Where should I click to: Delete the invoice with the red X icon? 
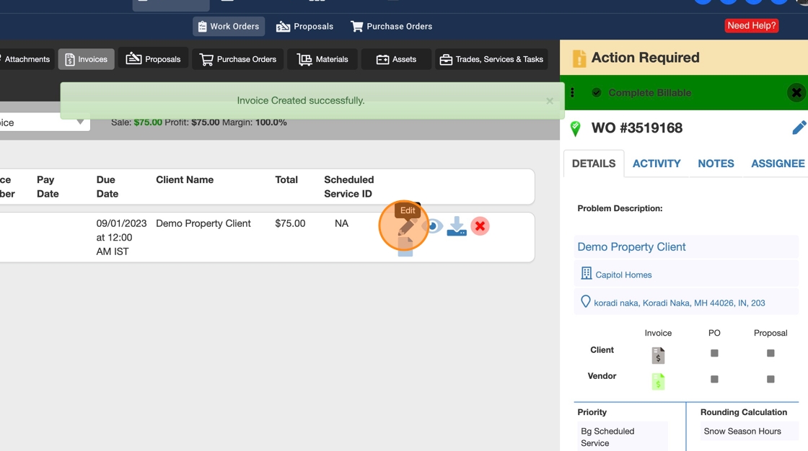tap(480, 226)
